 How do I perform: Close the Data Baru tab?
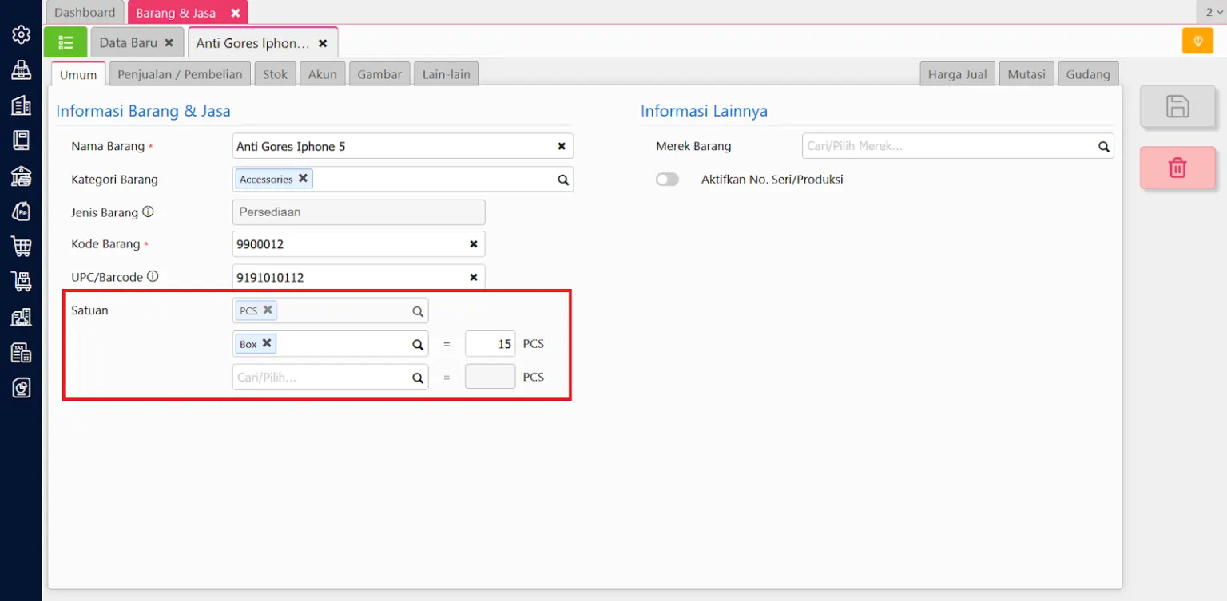pos(169,42)
